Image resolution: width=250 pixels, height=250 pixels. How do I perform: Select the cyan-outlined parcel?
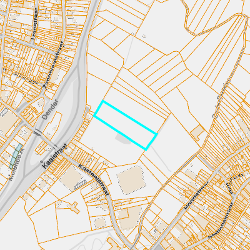125,125
